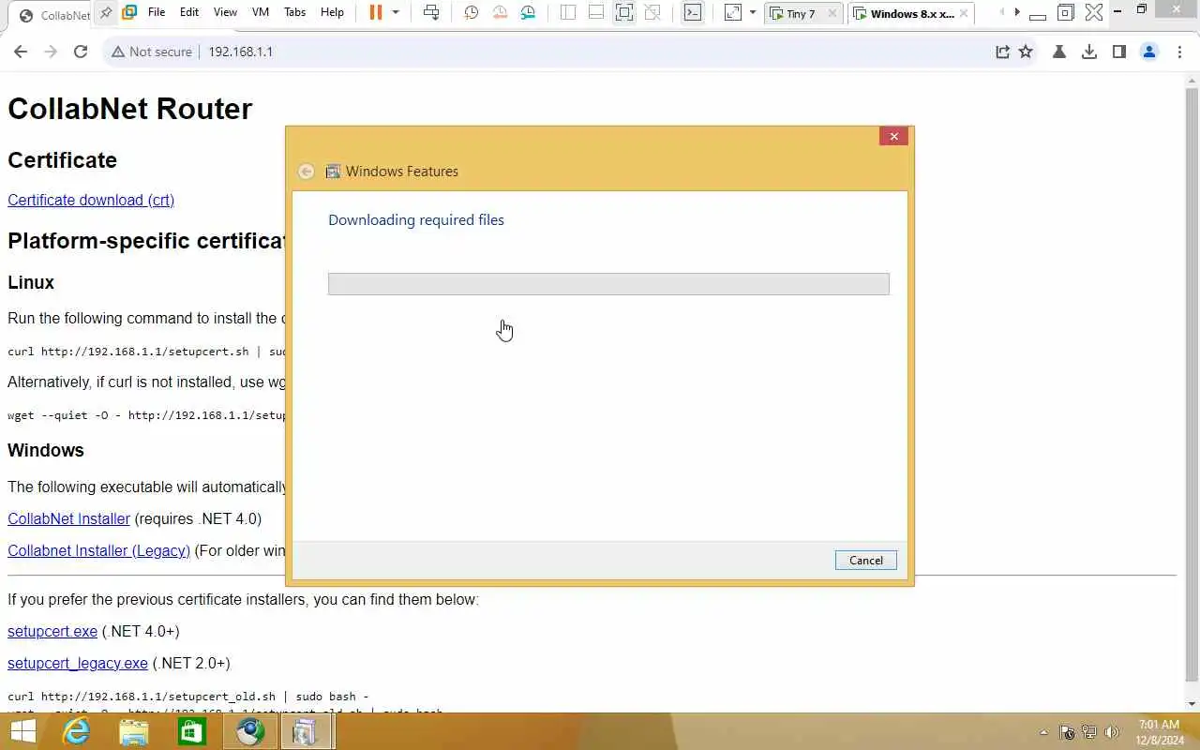Toggle the thumbnail bar view
This screenshot has width=1200, height=750.
pos(596,13)
